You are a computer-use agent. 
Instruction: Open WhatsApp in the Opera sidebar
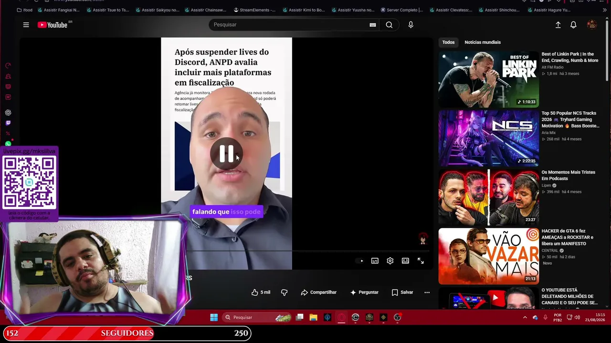click(8, 144)
